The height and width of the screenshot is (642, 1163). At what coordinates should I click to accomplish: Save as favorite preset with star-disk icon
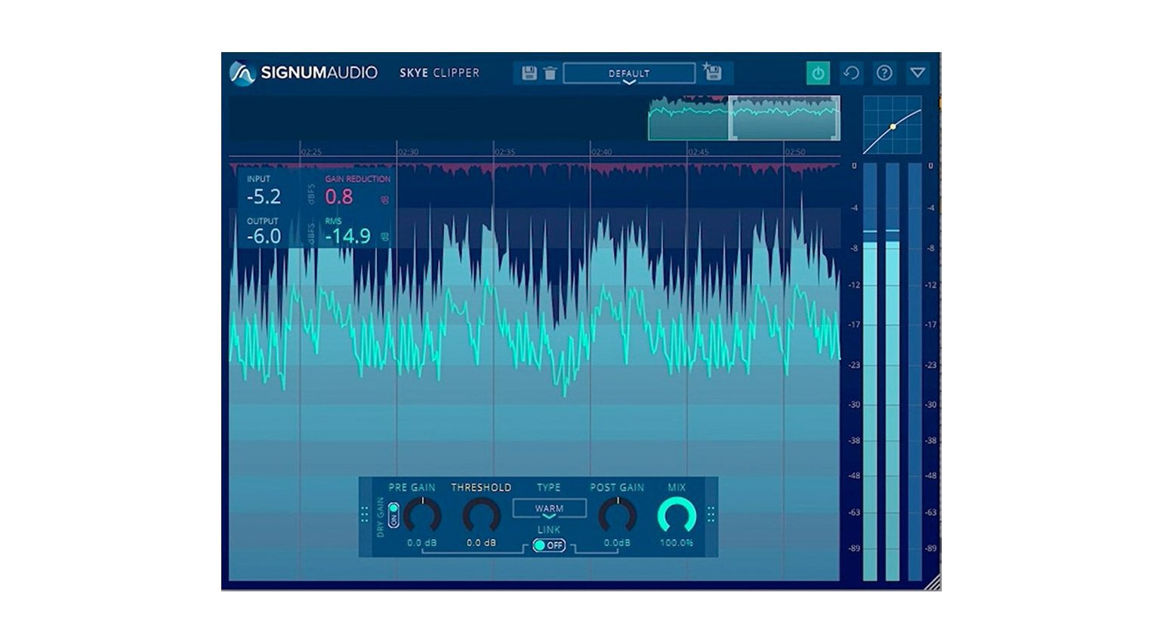click(x=712, y=73)
